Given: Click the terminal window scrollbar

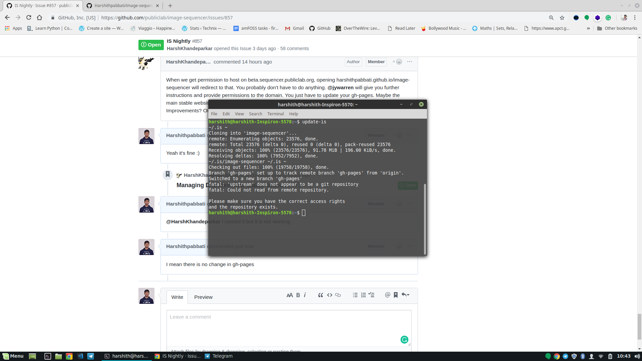Looking at the screenshot, I should click(x=425, y=219).
